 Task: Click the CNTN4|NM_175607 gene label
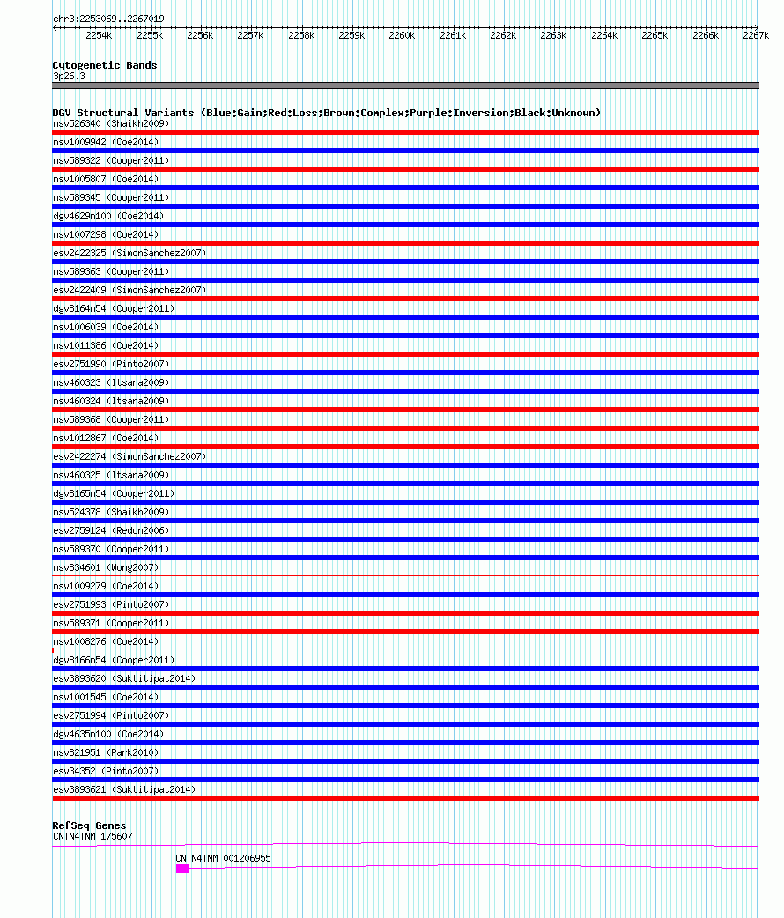[92, 837]
